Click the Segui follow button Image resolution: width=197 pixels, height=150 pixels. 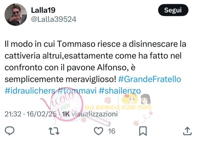[173, 10]
